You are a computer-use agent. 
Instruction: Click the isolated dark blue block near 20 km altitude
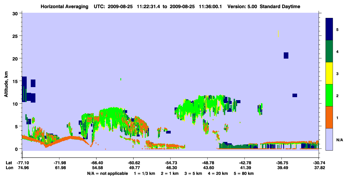coord(286,55)
